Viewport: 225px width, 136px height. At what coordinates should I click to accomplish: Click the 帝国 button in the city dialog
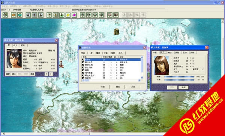click(32, 74)
